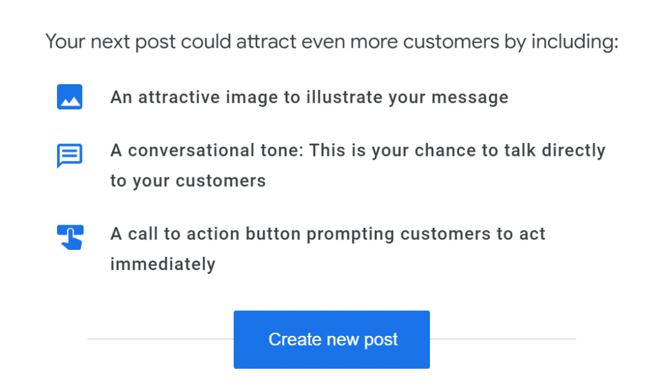
Task: Click the text Create new post label
Action: (331, 339)
